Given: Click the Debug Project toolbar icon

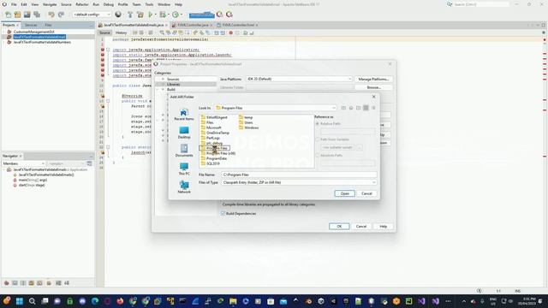Looking at the screenshot, I should pos(163,15).
